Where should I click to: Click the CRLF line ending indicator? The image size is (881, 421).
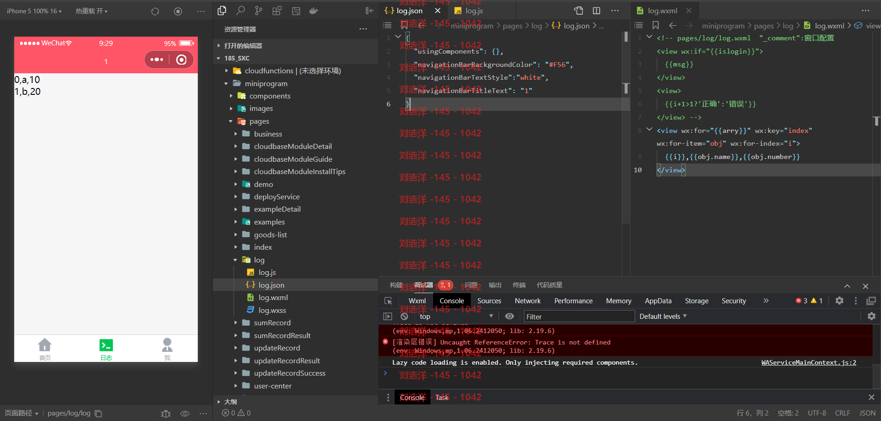coord(842,413)
